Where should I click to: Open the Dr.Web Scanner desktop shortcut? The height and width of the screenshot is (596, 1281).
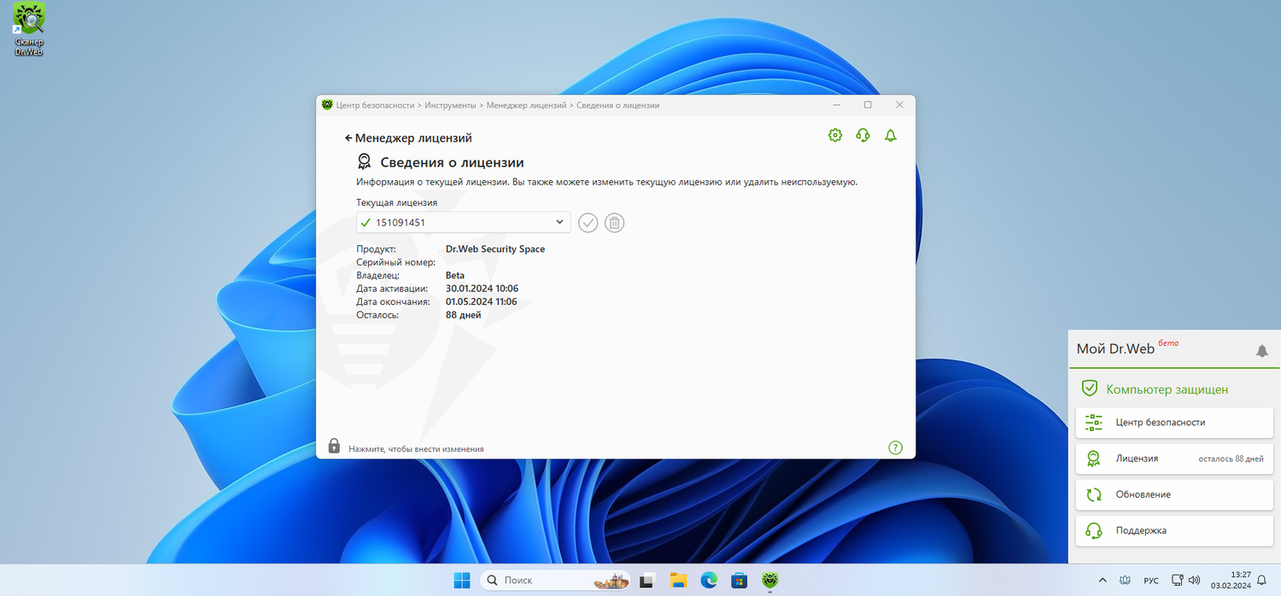tap(29, 29)
